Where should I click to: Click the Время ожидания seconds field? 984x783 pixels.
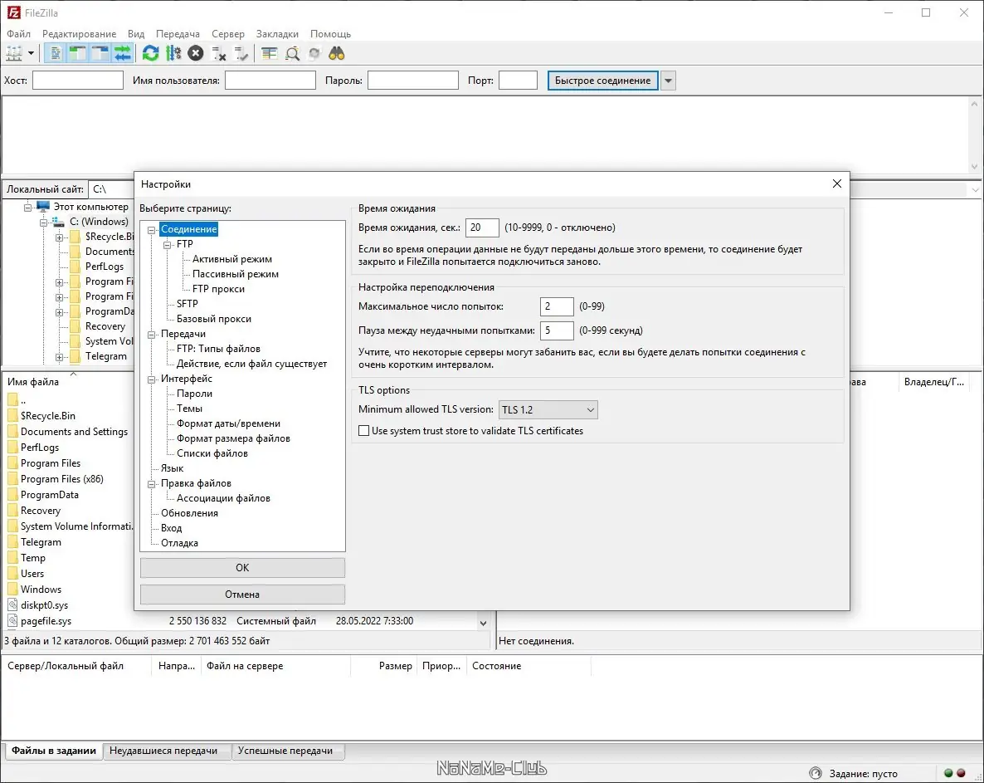(x=482, y=228)
